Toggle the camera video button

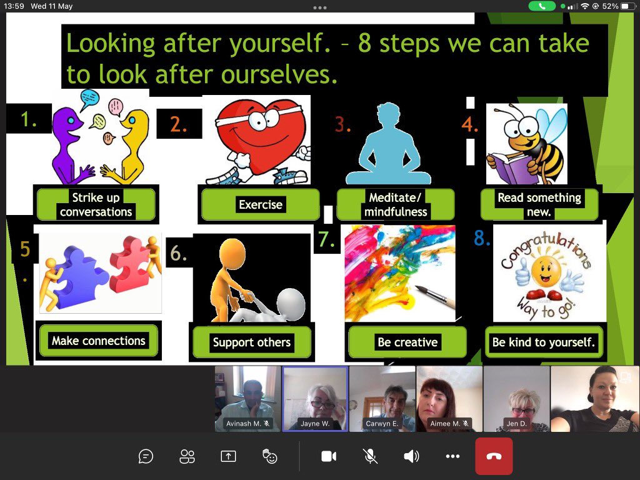click(x=329, y=456)
